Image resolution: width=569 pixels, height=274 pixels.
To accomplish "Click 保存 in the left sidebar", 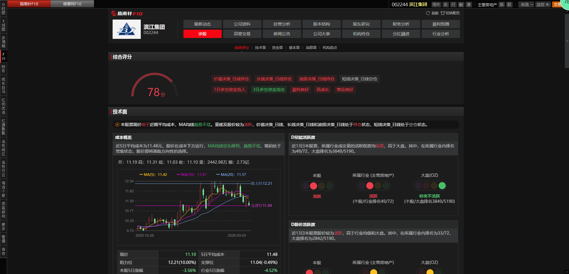I will click(4, 251).
